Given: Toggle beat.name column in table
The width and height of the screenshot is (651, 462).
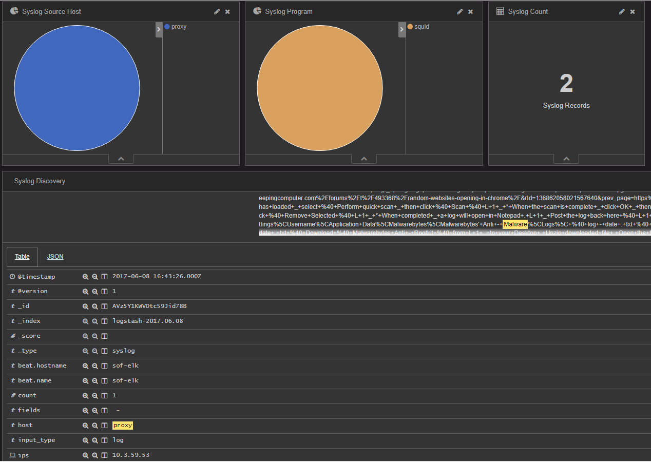Looking at the screenshot, I should (x=104, y=381).
